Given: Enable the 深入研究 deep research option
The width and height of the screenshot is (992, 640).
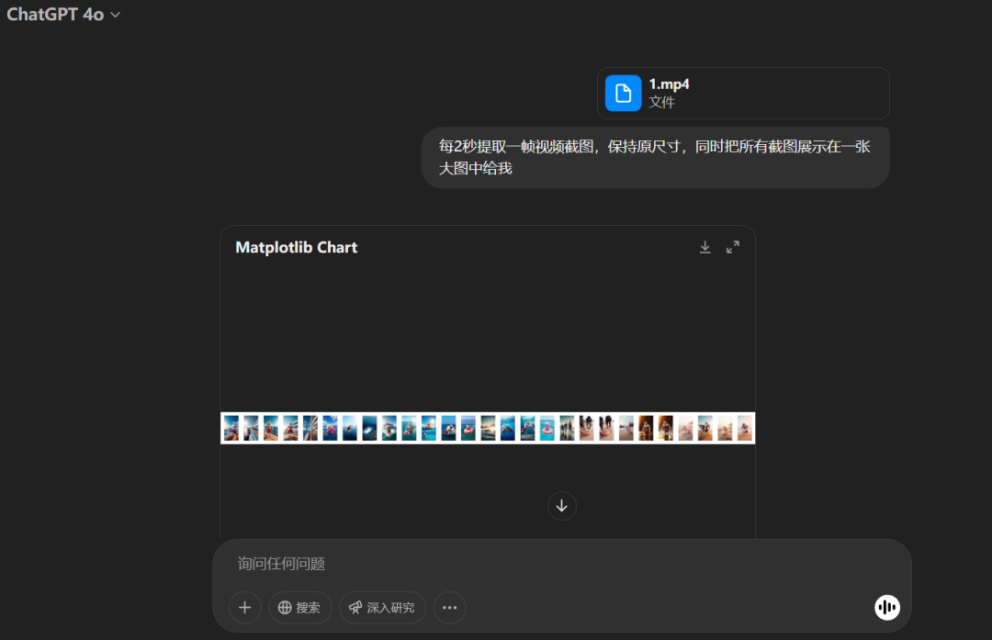Looking at the screenshot, I should (x=382, y=607).
